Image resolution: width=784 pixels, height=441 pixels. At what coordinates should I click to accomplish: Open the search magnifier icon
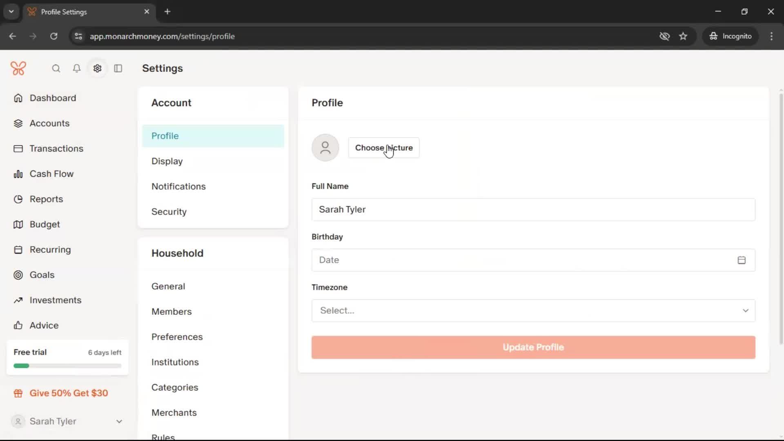tap(56, 68)
